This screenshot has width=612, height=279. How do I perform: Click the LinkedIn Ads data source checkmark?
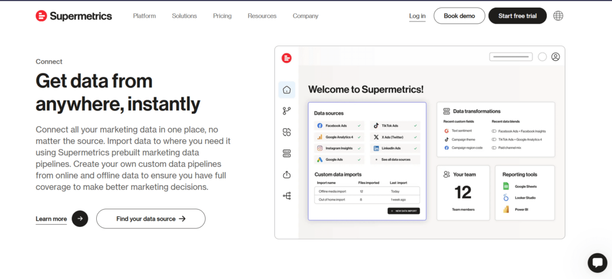click(x=415, y=148)
